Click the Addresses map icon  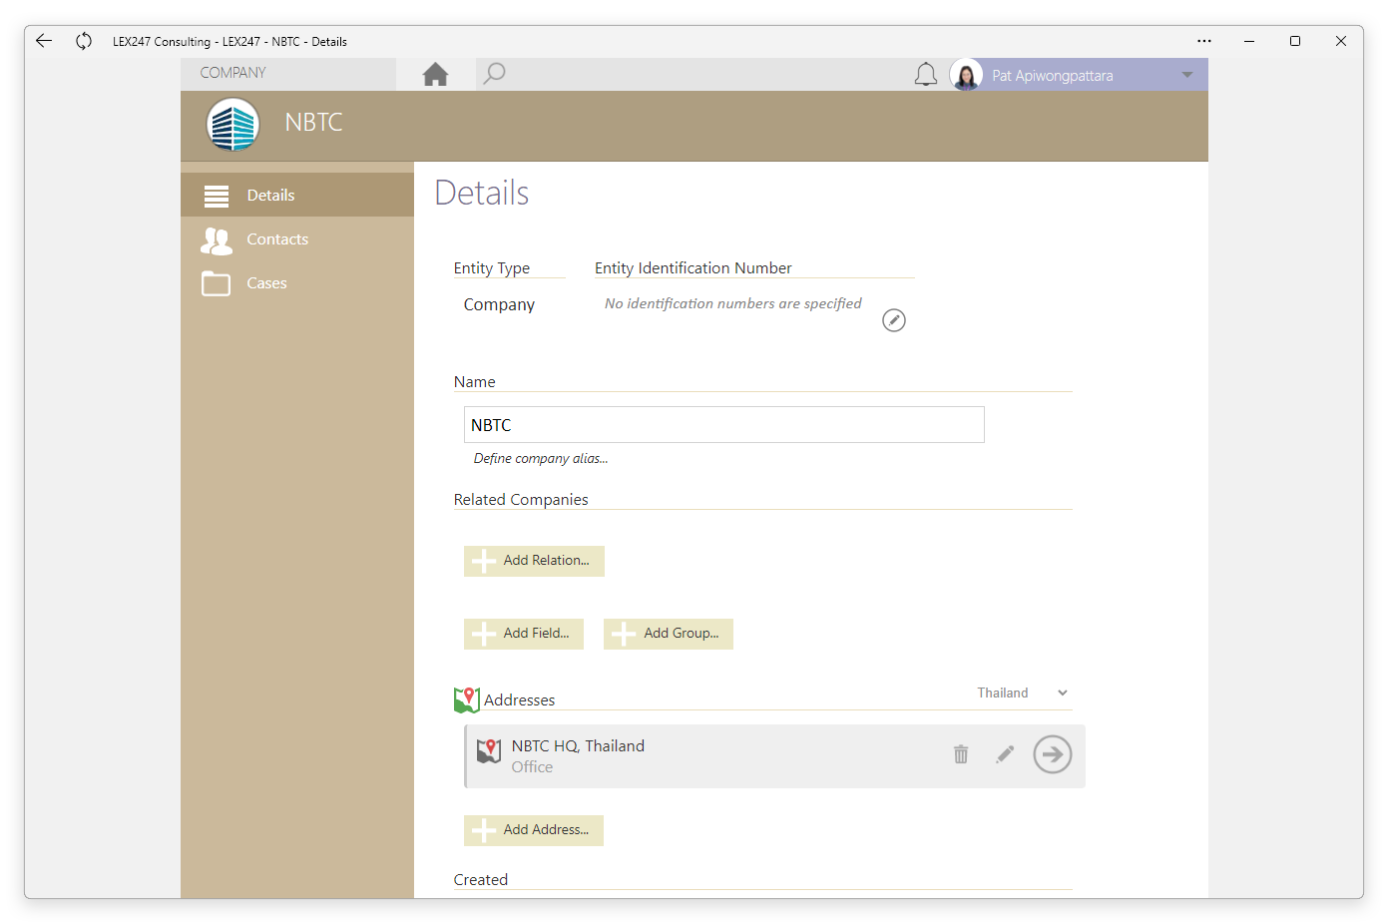[466, 699]
